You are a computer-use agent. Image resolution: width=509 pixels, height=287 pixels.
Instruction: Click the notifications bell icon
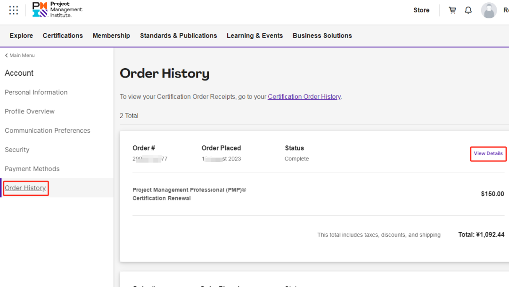[468, 10]
